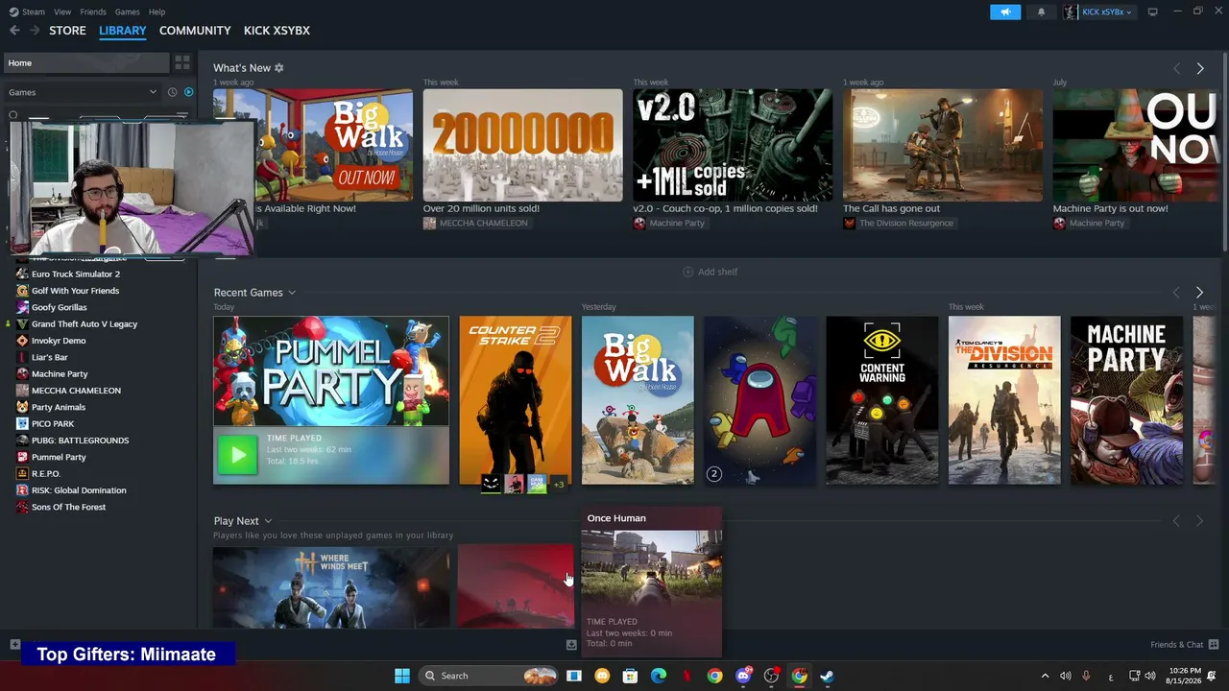Image resolution: width=1229 pixels, height=691 pixels.
Task: Select PUBG: BATTLEGROUNDS in sidebar
Action: (80, 441)
